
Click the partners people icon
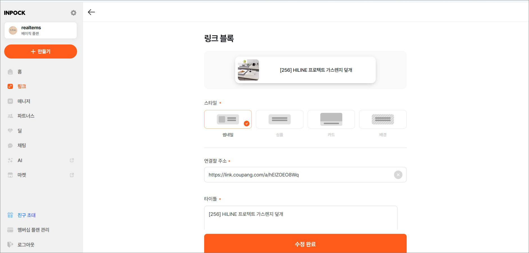10,116
